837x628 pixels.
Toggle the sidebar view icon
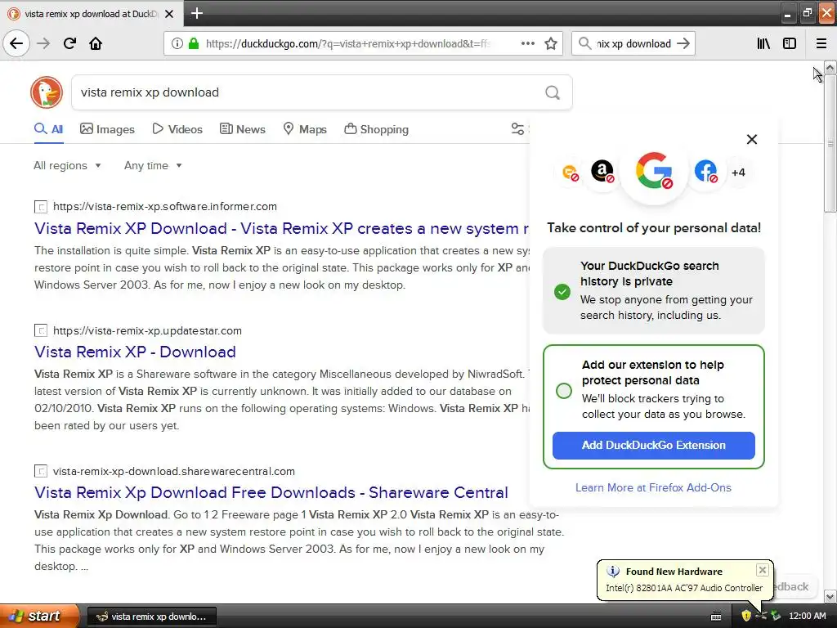(790, 43)
